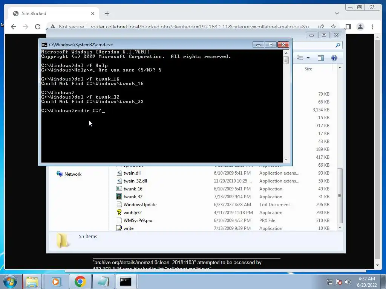Maximize the cmd.exe window
The image size is (386, 289).
pyautogui.click(x=271, y=45)
